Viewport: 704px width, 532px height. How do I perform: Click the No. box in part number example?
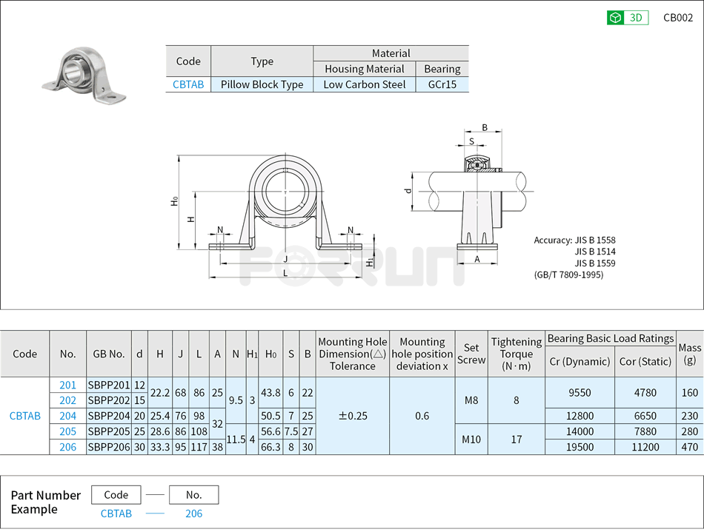(194, 495)
